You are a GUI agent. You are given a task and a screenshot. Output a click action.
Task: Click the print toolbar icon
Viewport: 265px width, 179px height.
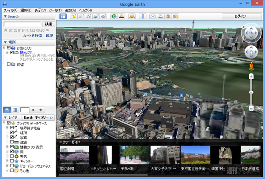point(161,16)
